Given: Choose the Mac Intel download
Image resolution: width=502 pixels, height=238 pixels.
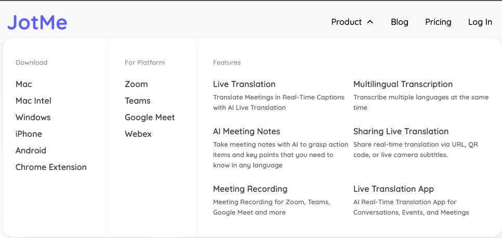Looking at the screenshot, I should pyautogui.click(x=33, y=101).
